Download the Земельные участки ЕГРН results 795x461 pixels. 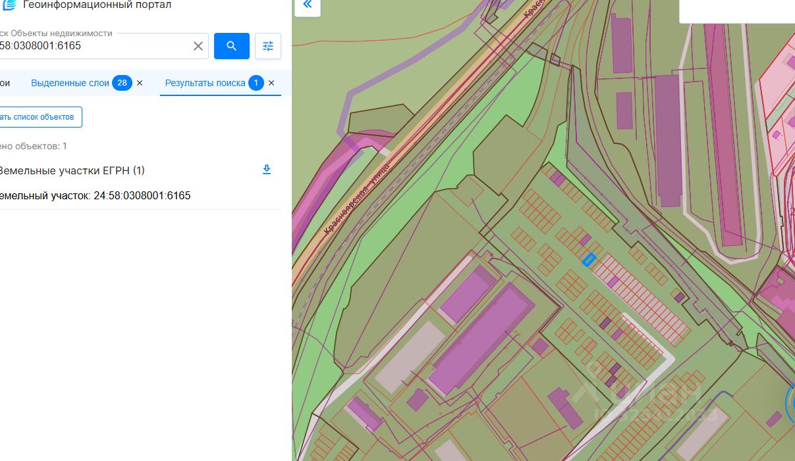267,170
